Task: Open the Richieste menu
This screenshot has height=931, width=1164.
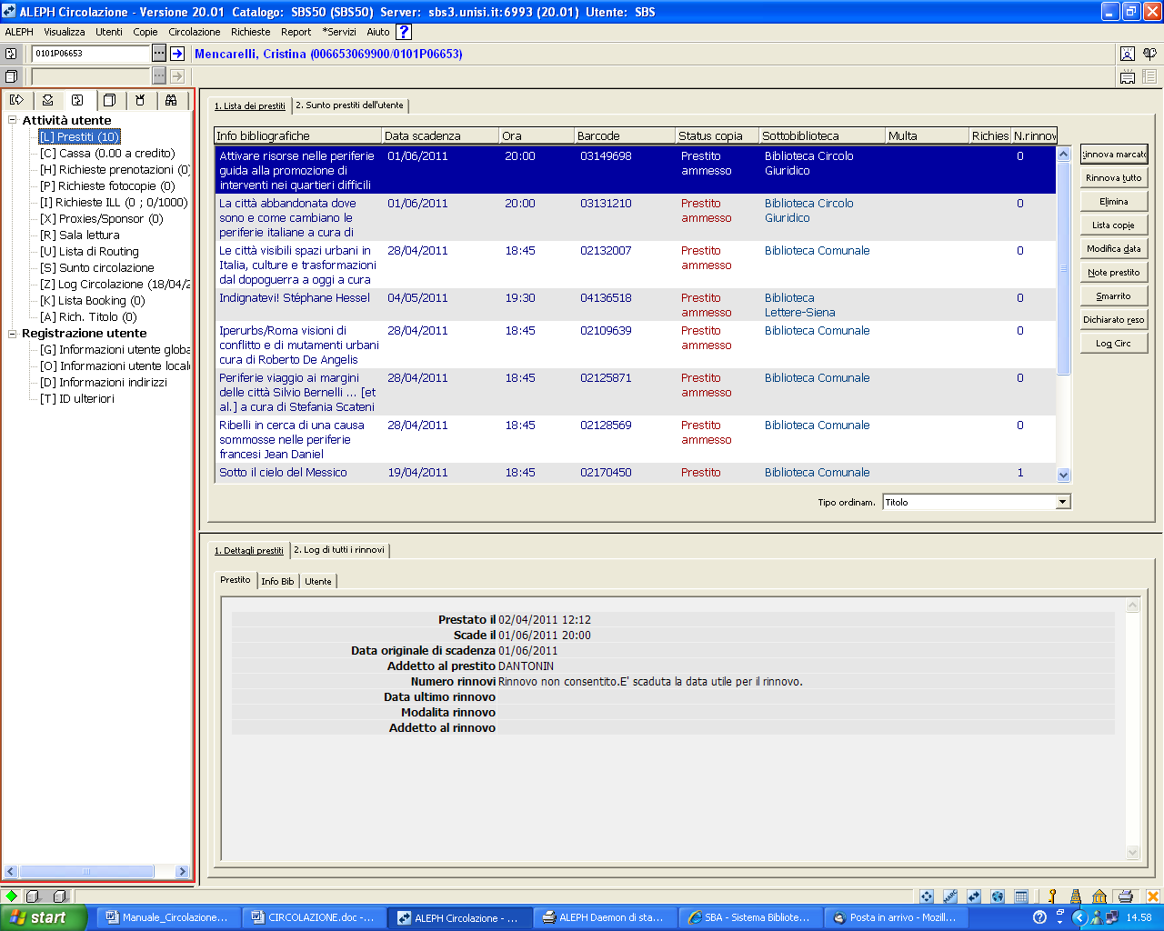Action: pyautogui.click(x=251, y=32)
